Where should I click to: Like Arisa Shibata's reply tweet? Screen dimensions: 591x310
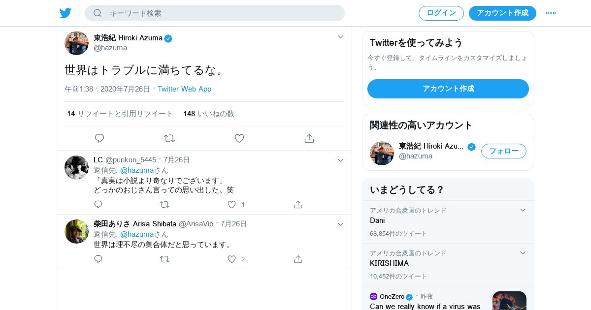coord(232,259)
